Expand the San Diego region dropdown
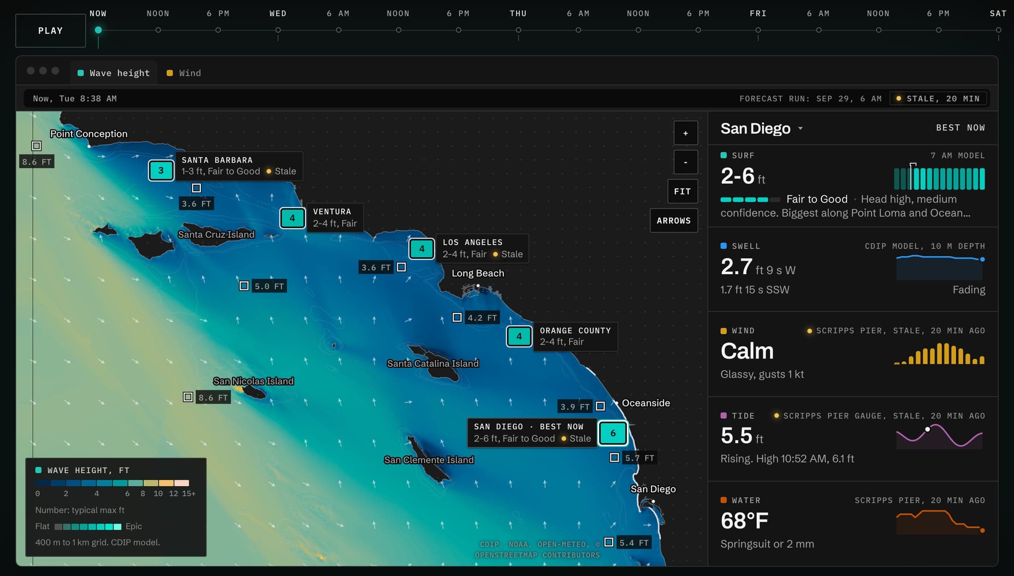The width and height of the screenshot is (1014, 576). [761, 129]
